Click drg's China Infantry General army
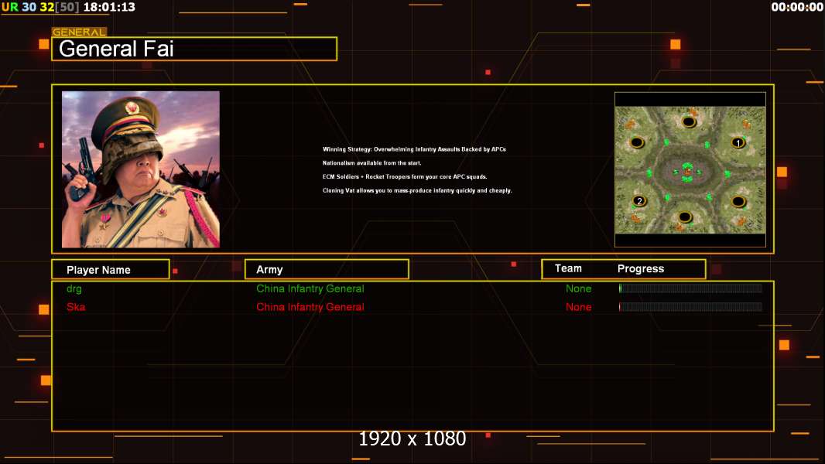Screen dimensions: 825x464 point(310,288)
